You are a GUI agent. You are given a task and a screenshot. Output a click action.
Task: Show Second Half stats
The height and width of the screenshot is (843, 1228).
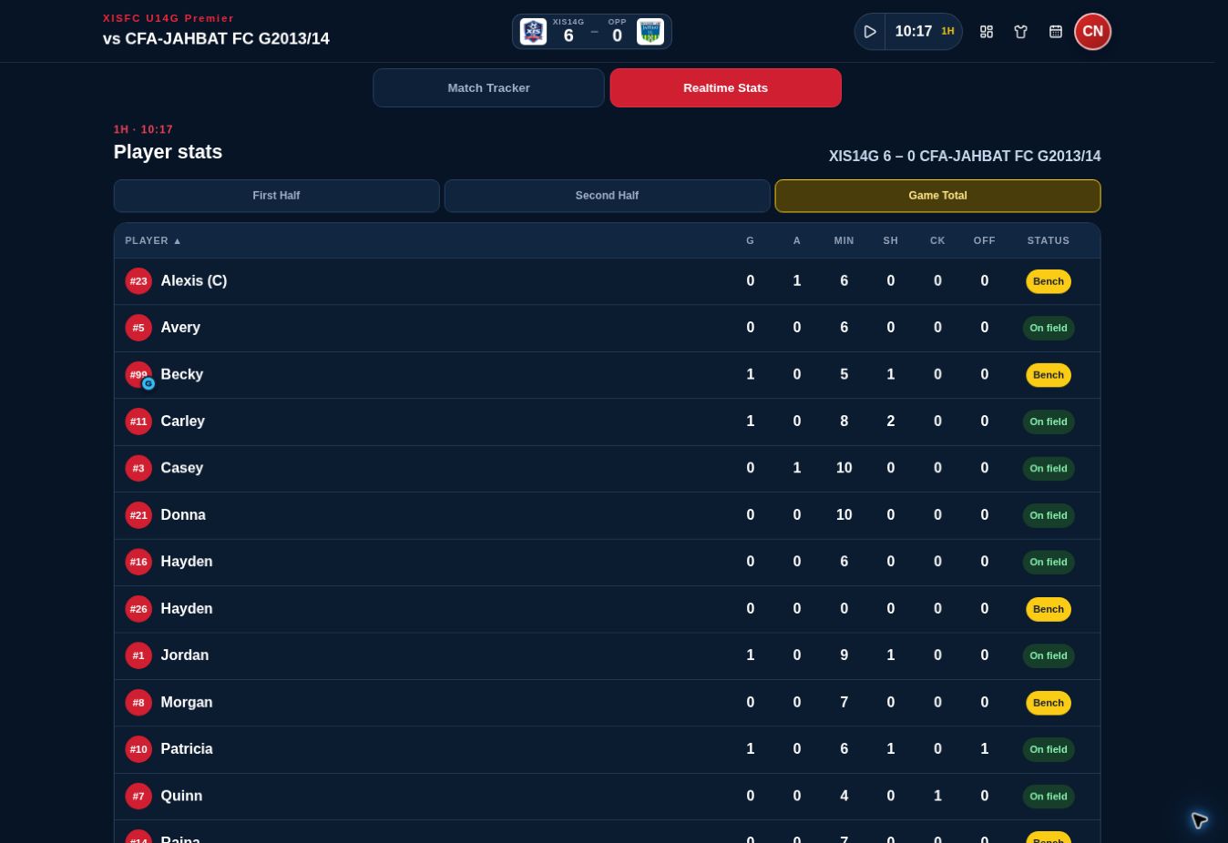607,196
